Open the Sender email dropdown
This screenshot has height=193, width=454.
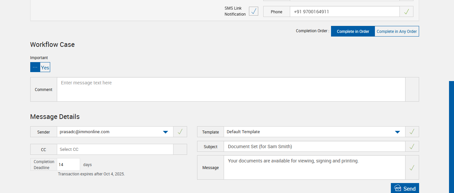165,132
